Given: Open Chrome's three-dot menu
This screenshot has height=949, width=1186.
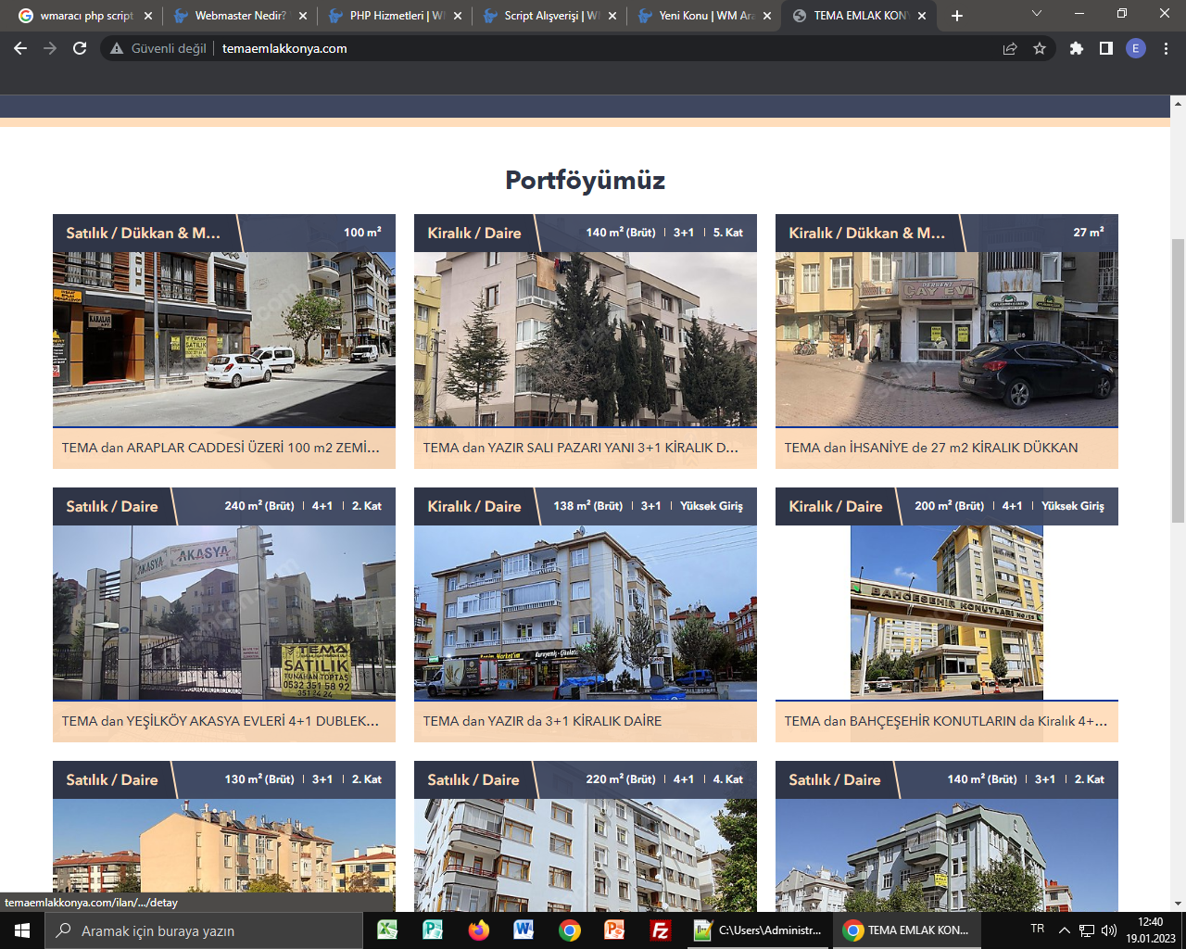Looking at the screenshot, I should pyautogui.click(x=1166, y=48).
